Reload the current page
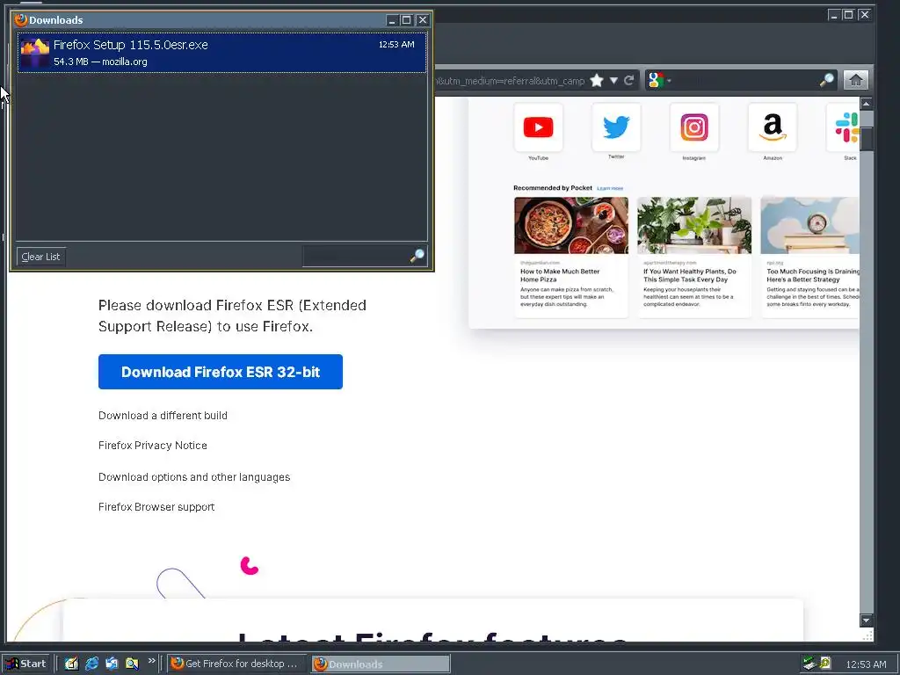 (x=629, y=80)
